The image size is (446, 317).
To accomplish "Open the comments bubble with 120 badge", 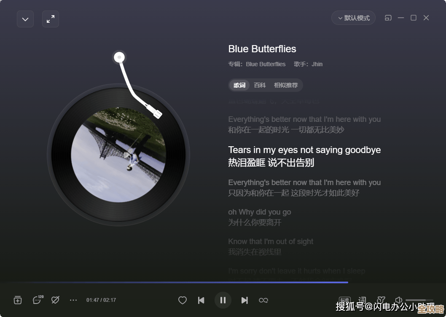I will tap(38, 300).
